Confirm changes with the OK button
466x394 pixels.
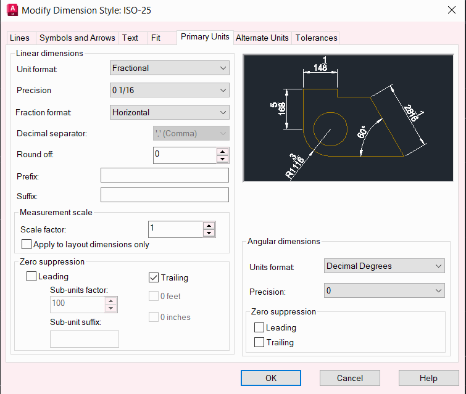point(271,378)
